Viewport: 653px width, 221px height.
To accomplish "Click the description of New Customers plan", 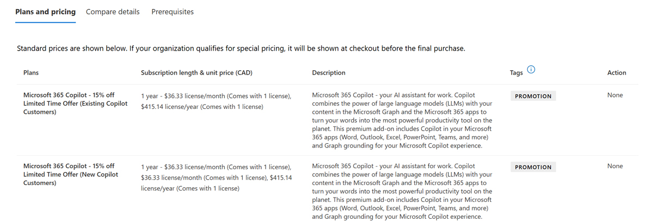I will 402,191.
